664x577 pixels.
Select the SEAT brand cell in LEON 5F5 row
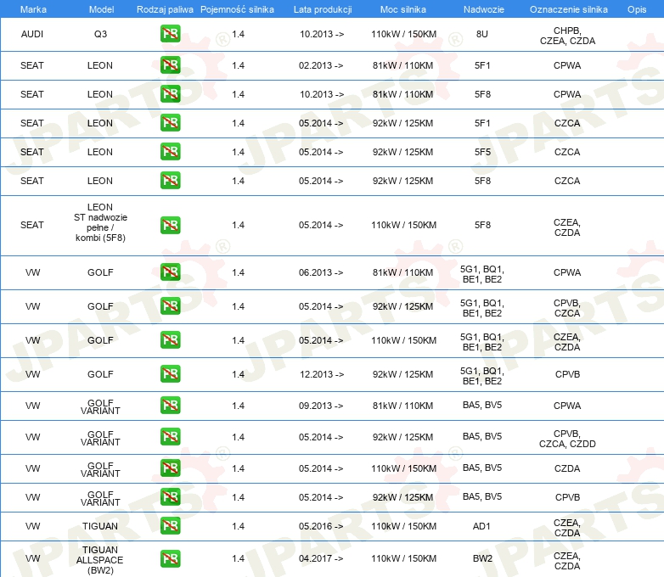click(x=32, y=152)
